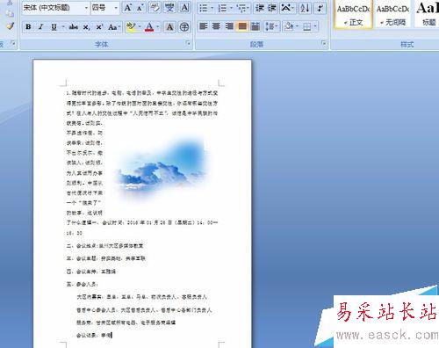Open the Multilevel List tool
This screenshot has height=348, width=439.
tap(242, 8)
